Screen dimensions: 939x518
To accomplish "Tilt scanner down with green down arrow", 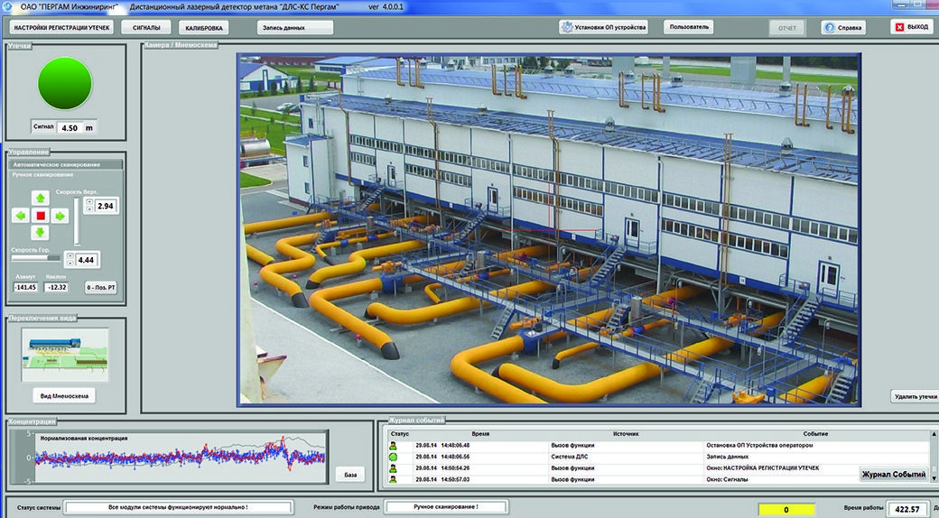I will [40, 232].
